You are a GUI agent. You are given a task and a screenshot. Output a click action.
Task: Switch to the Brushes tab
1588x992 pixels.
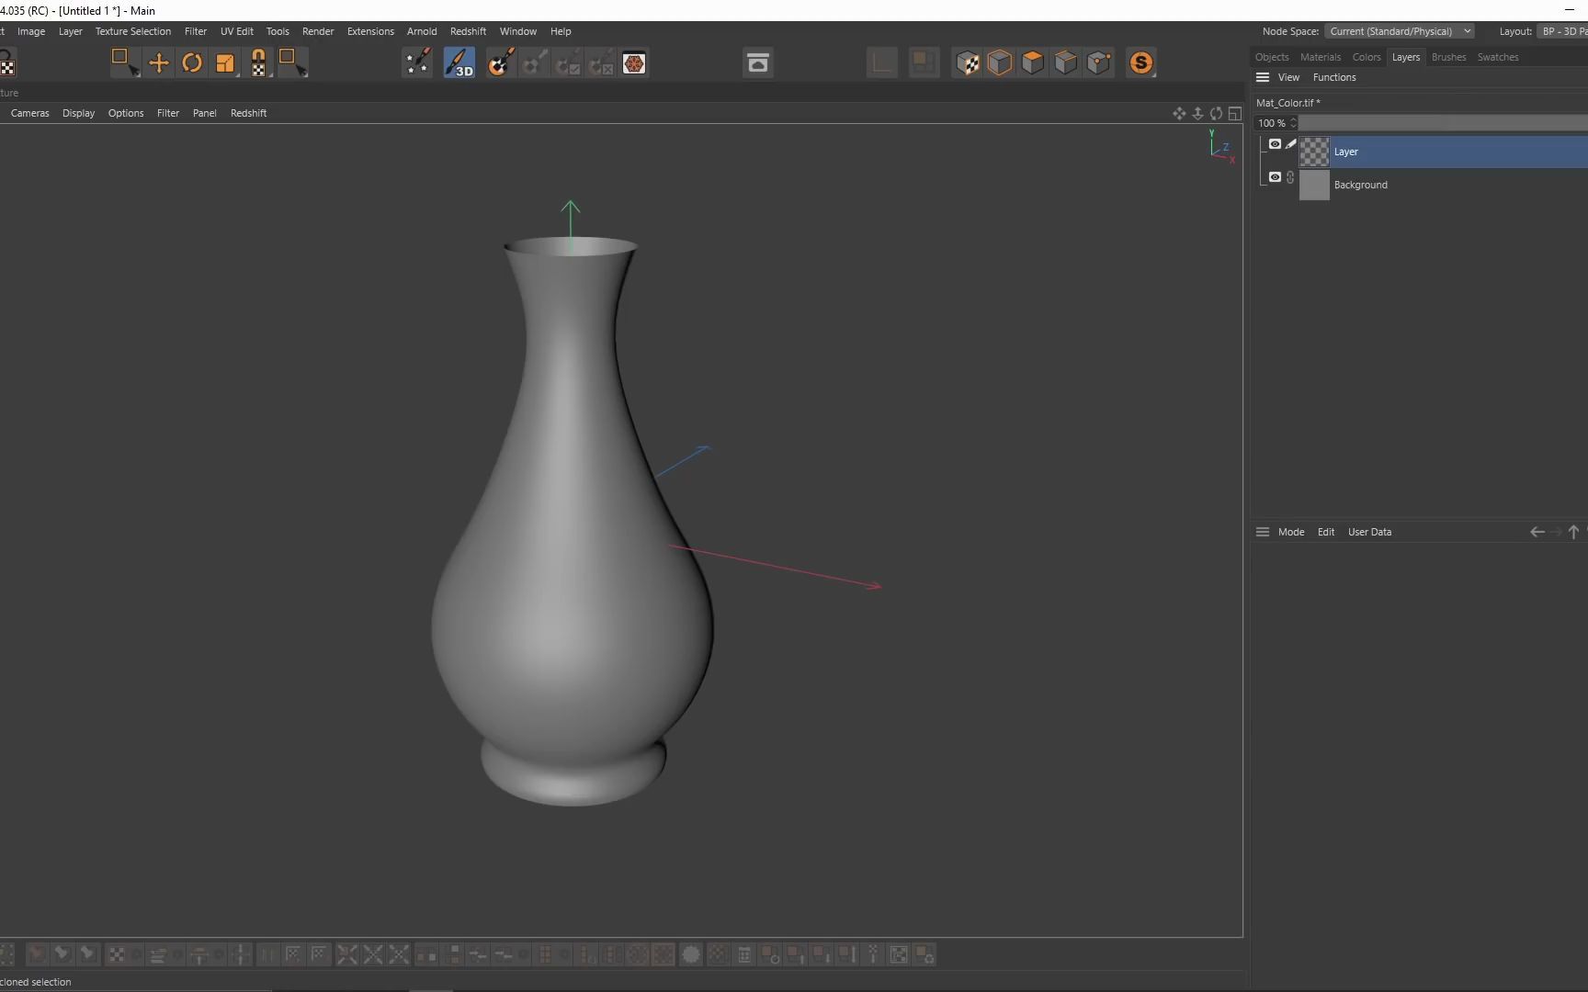coord(1448,56)
